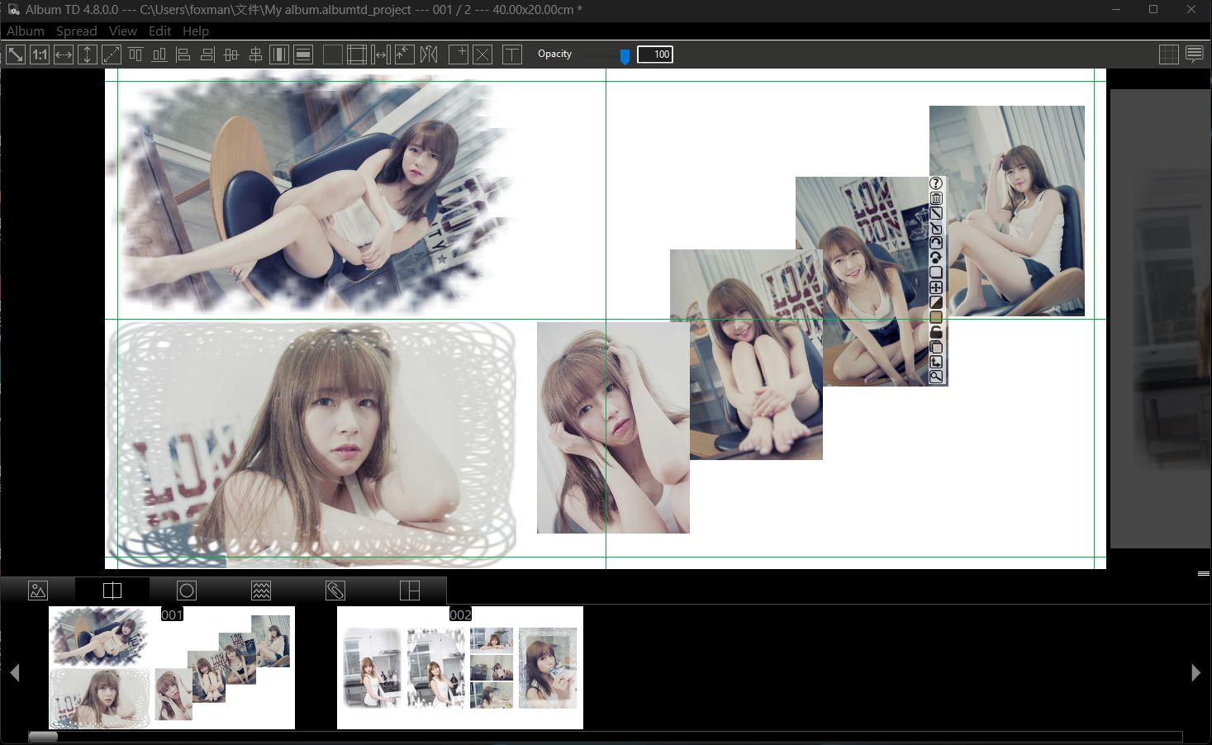
Task: Switch to the paperclip cliparts tab
Action: [x=335, y=591]
